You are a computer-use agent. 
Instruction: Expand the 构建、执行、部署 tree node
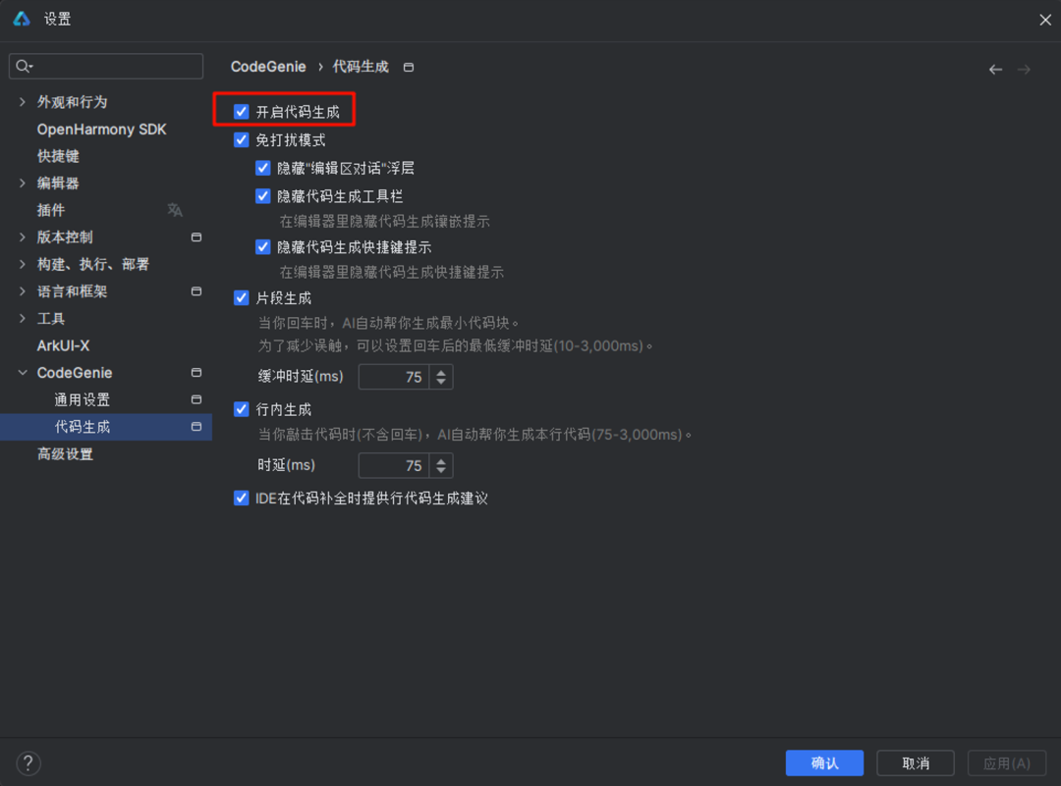[23, 264]
